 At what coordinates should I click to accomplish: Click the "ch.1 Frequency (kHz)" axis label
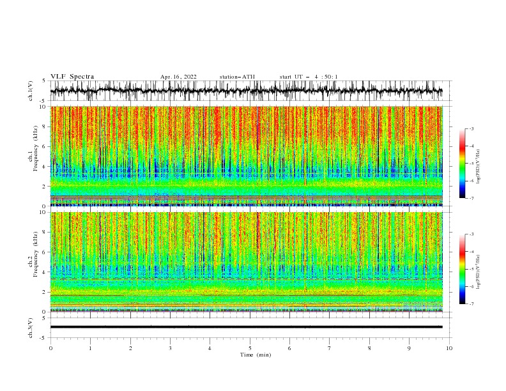[33, 148]
